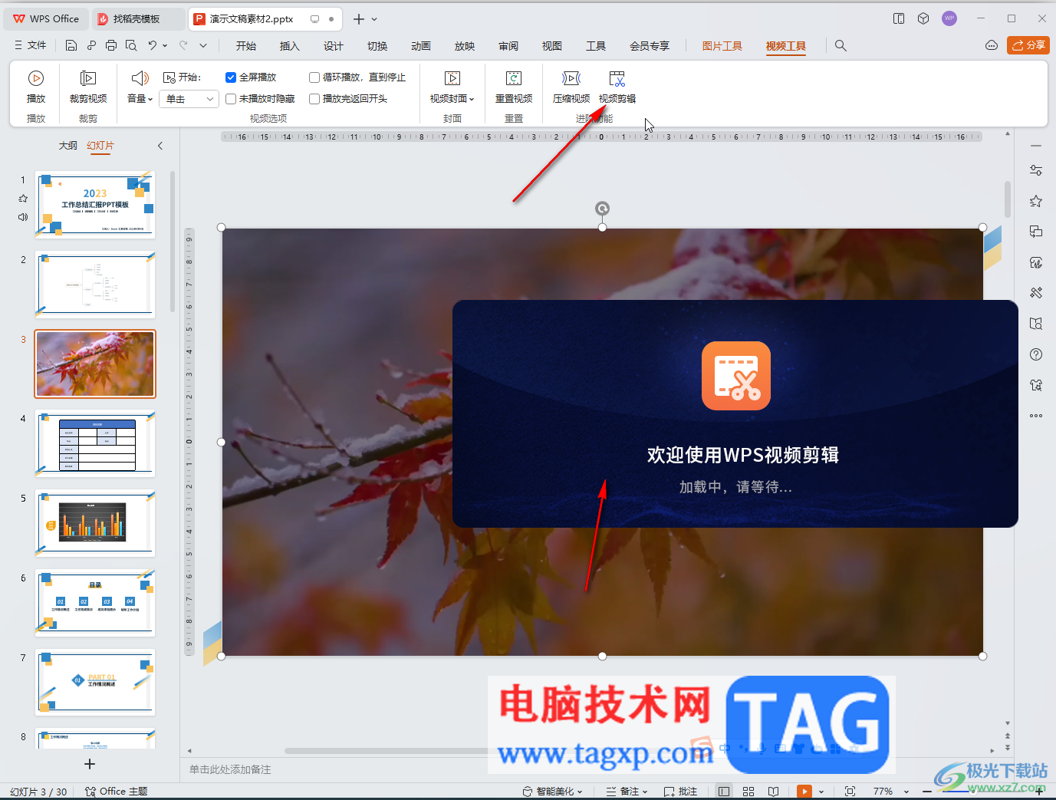Viewport: 1056px width, 800px height.
Task: Switch to the Insert (插入) ribbon tab
Action: point(290,46)
